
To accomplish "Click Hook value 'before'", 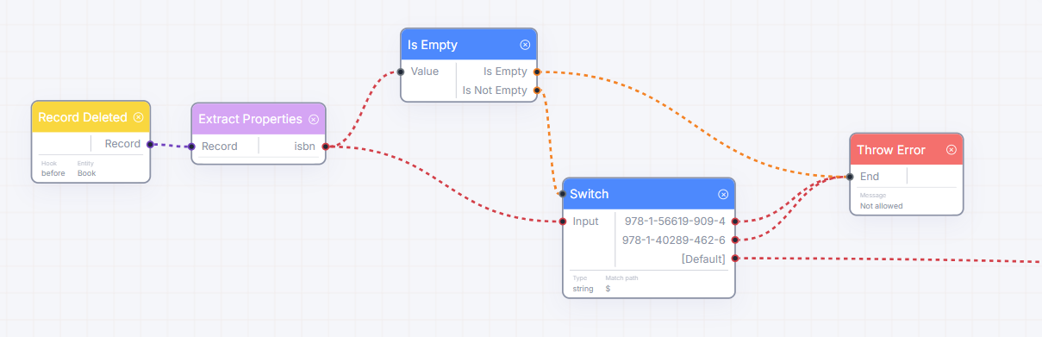I will pyautogui.click(x=53, y=173).
